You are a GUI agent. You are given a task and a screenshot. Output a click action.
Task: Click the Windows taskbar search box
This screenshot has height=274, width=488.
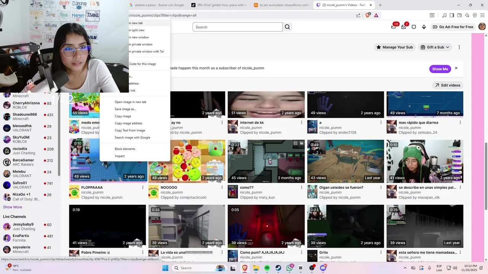pos(199,268)
